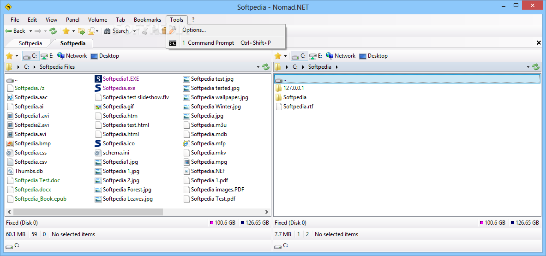Expand the arrow before Softpedia Files breadcrumb
This screenshot has height=256, width=546.
tap(35, 67)
